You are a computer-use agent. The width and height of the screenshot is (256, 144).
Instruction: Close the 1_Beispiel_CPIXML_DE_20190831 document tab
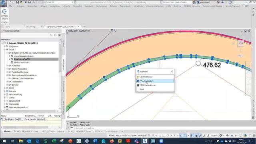tap(78, 26)
